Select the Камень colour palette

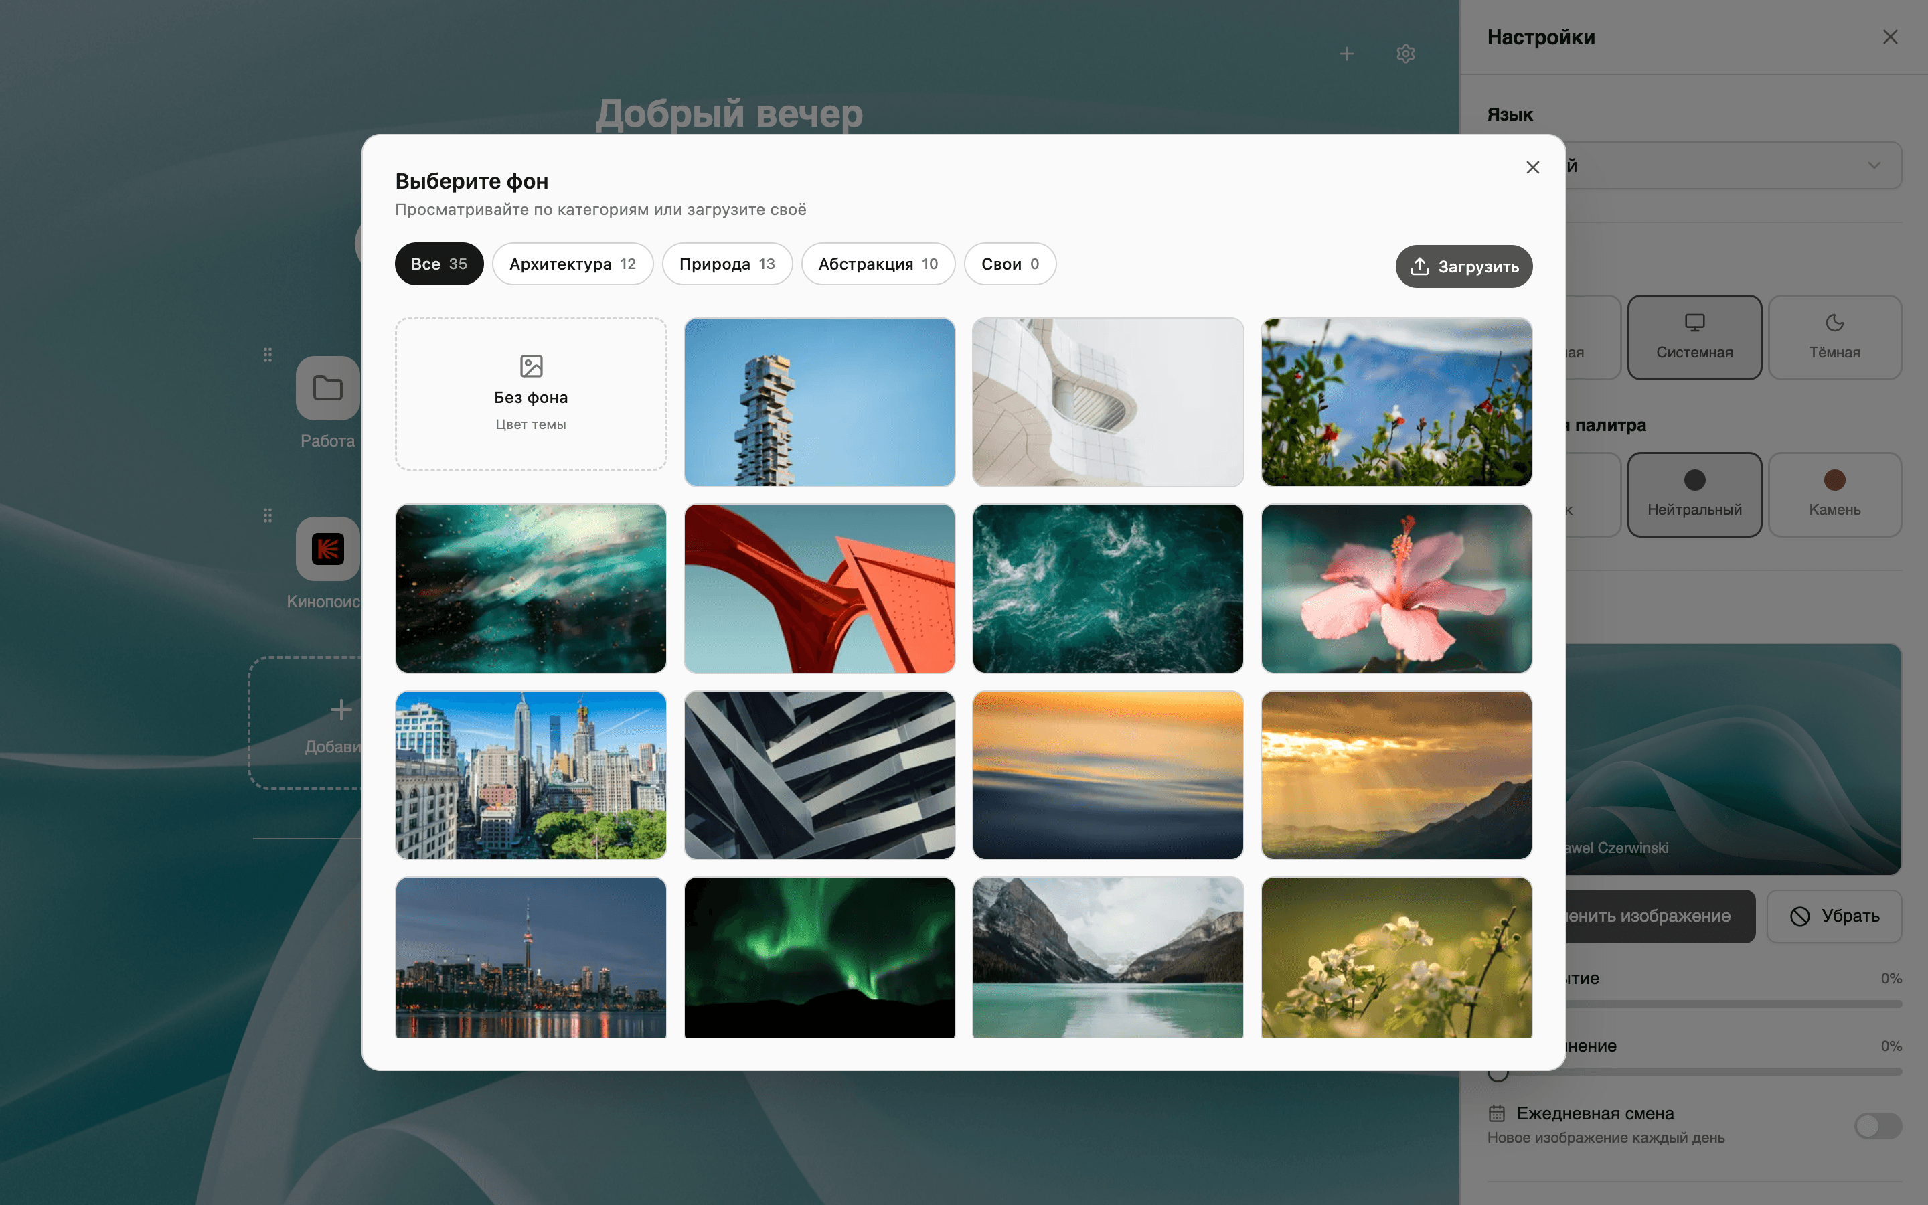point(1834,494)
